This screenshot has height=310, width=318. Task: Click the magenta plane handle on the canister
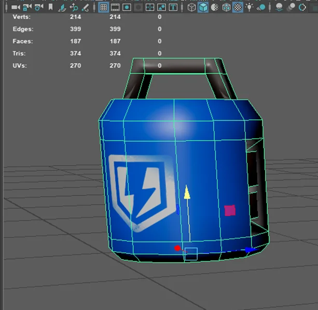(x=230, y=210)
